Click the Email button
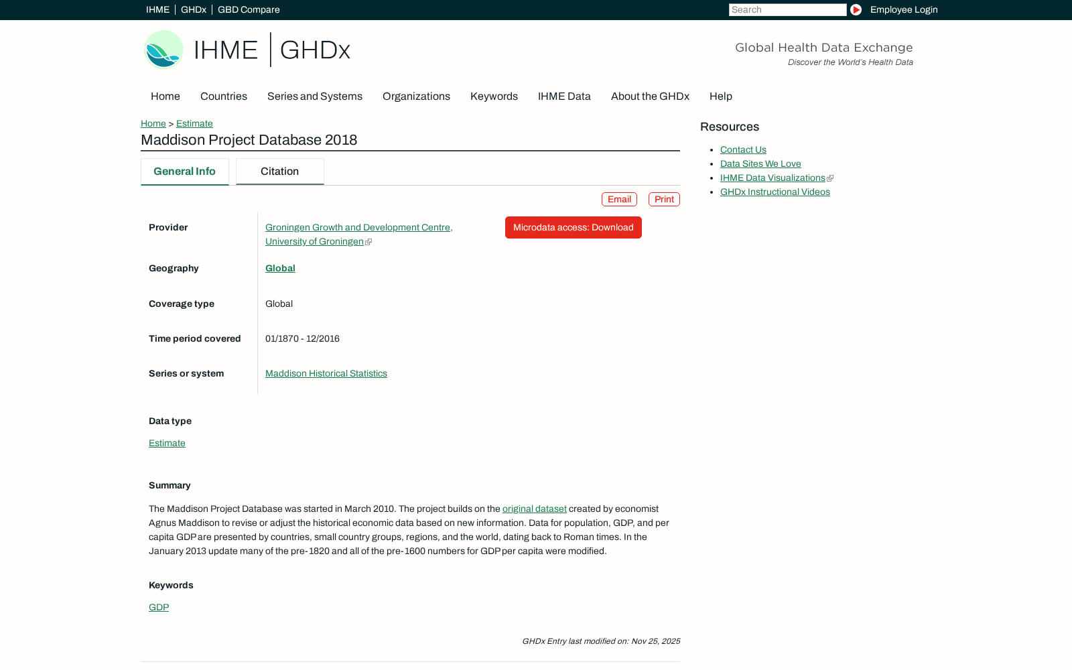The width and height of the screenshot is (1072, 670). coord(619,200)
